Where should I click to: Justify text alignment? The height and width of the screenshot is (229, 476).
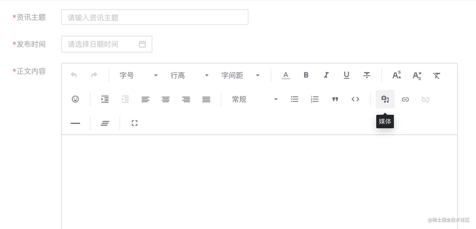click(x=206, y=99)
